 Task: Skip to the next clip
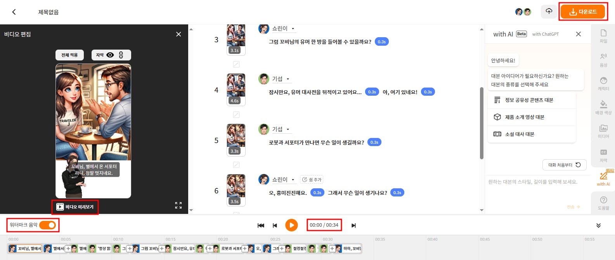(353, 225)
